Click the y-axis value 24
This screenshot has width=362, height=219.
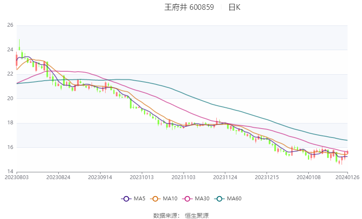(10, 50)
